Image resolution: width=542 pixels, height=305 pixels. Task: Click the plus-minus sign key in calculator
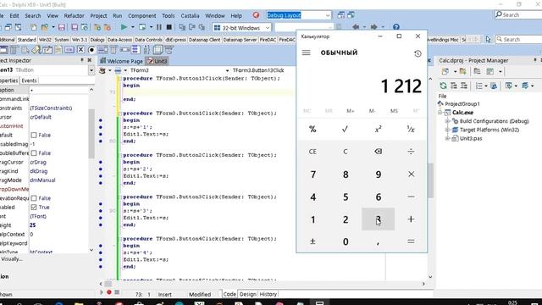point(312,241)
